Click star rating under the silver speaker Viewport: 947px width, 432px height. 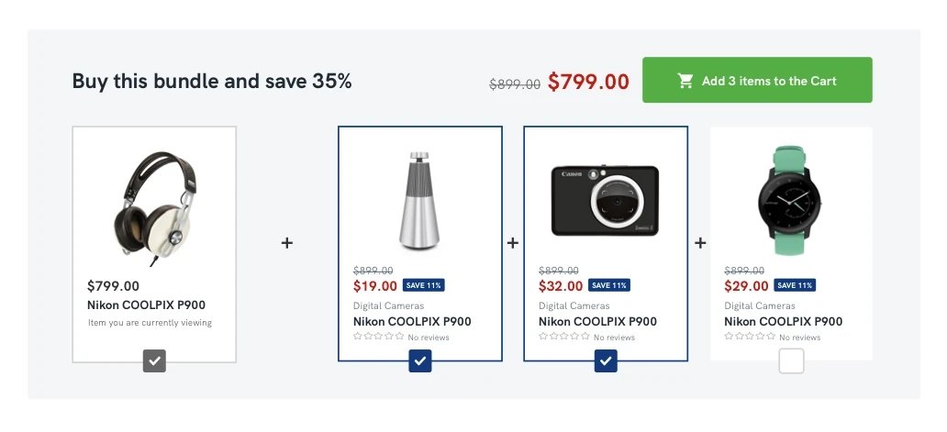point(378,337)
